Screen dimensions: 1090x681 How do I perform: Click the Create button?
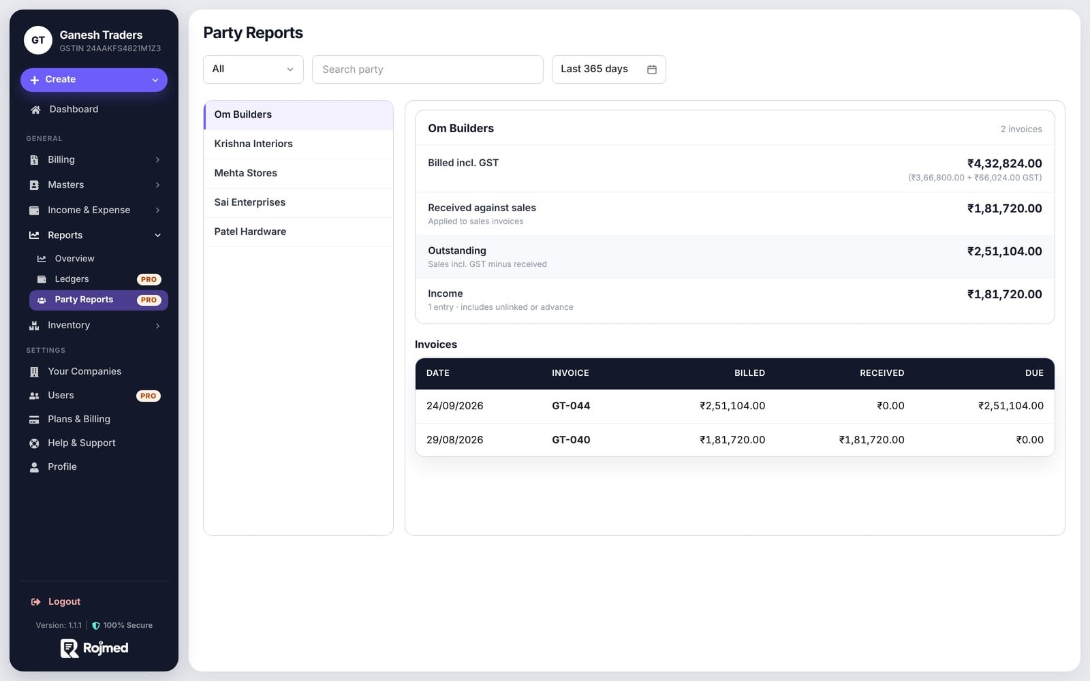point(94,80)
